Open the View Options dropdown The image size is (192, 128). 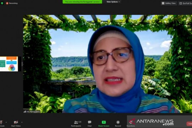tap(113, 2)
